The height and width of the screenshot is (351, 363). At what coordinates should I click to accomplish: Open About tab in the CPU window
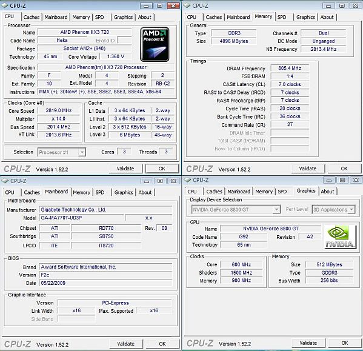click(144, 17)
